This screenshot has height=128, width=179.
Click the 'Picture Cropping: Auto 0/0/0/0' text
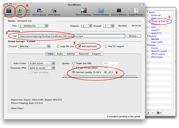tap(27, 103)
